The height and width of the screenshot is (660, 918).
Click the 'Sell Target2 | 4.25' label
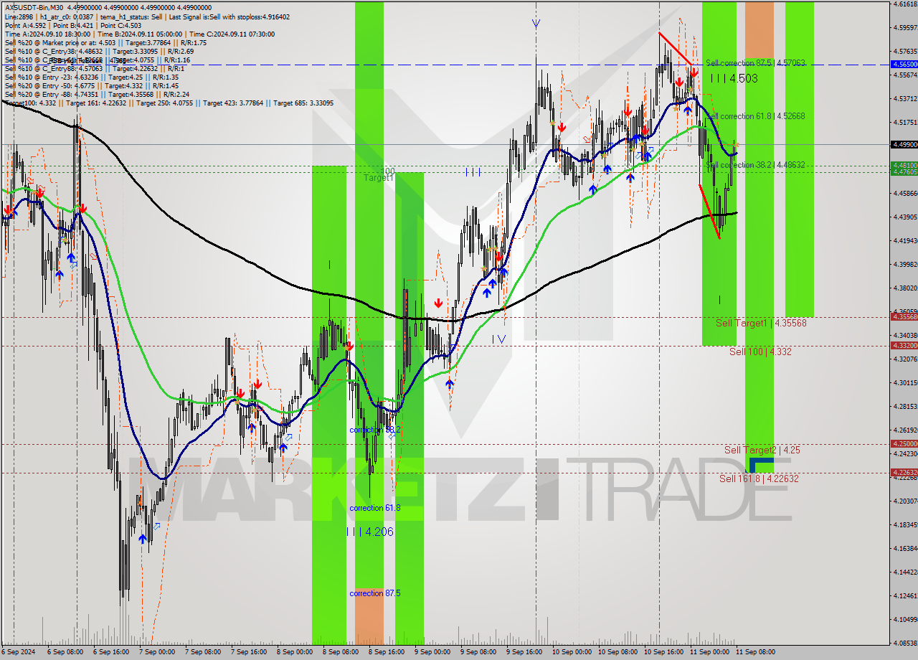coord(762,450)
